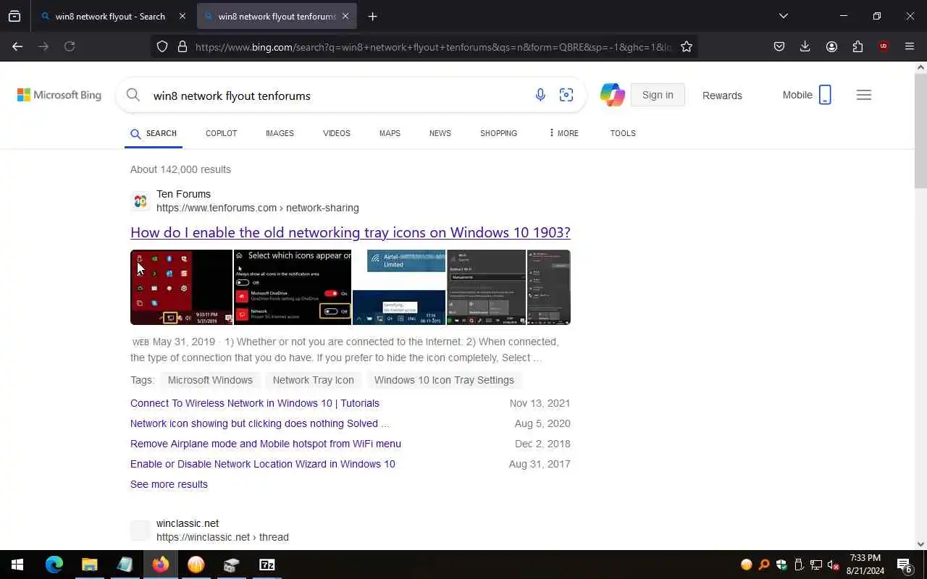The height and width of the screenshot is (579, 927).
Task: List all tabs dropdown arrow
Action: pos(783,16)
